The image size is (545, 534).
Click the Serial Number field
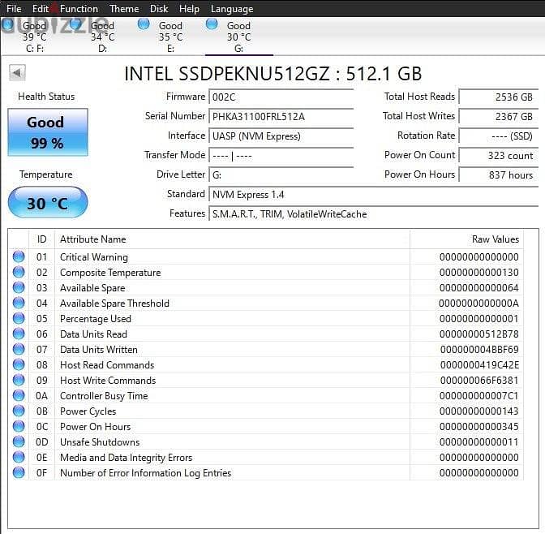click(281, 117)
